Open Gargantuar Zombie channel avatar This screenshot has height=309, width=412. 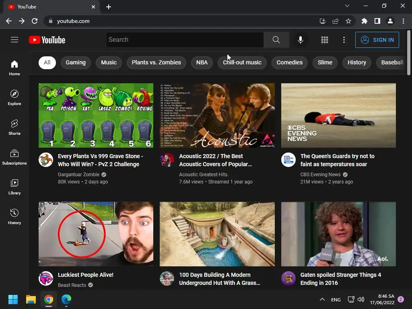46,160
